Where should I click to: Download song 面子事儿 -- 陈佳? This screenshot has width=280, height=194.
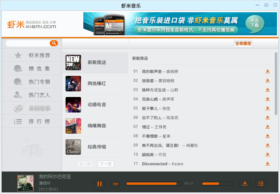pos(267,109)
